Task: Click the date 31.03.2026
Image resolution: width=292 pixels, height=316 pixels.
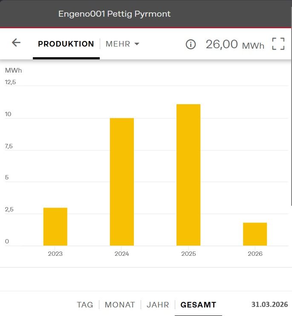Action: coord(269,305)
